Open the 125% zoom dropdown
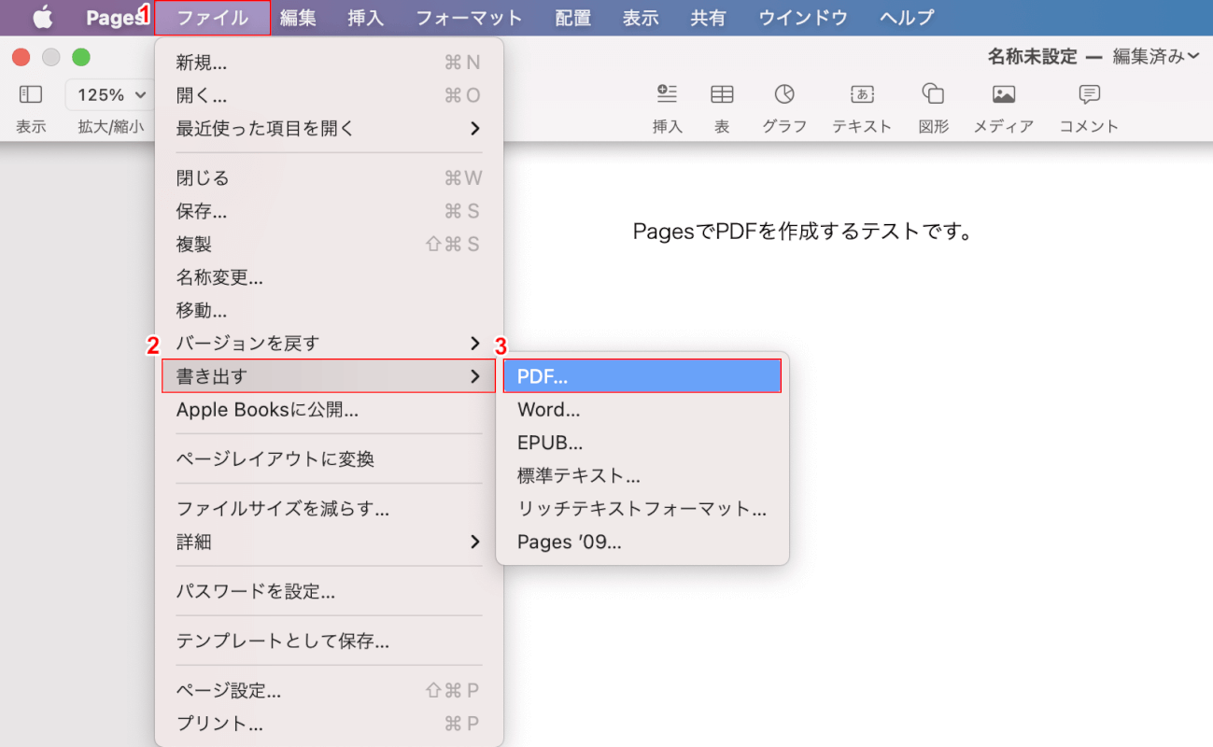Screen dimensions: 1213x747 click(x=111, y=94)
